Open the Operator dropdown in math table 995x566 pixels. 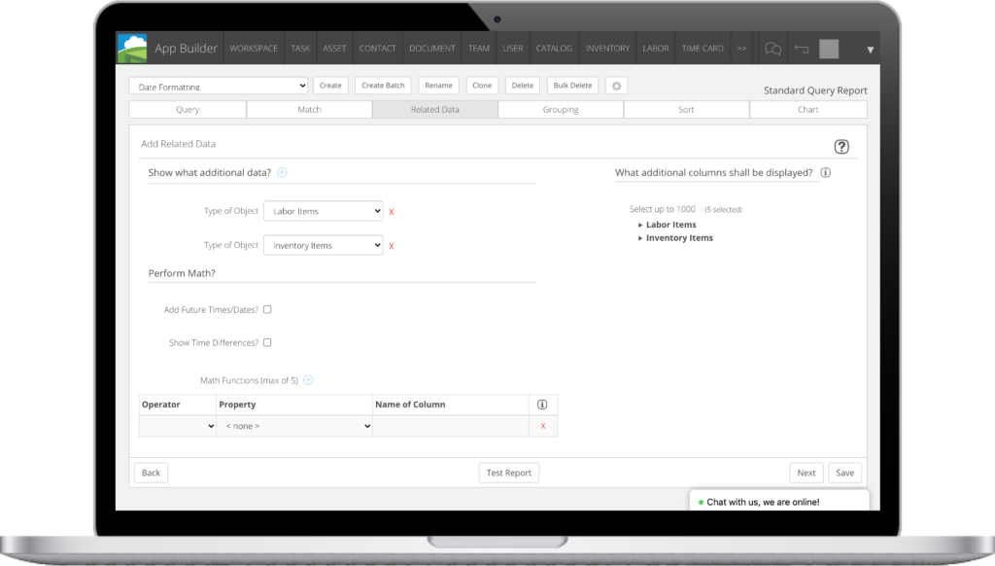point(178,426)
